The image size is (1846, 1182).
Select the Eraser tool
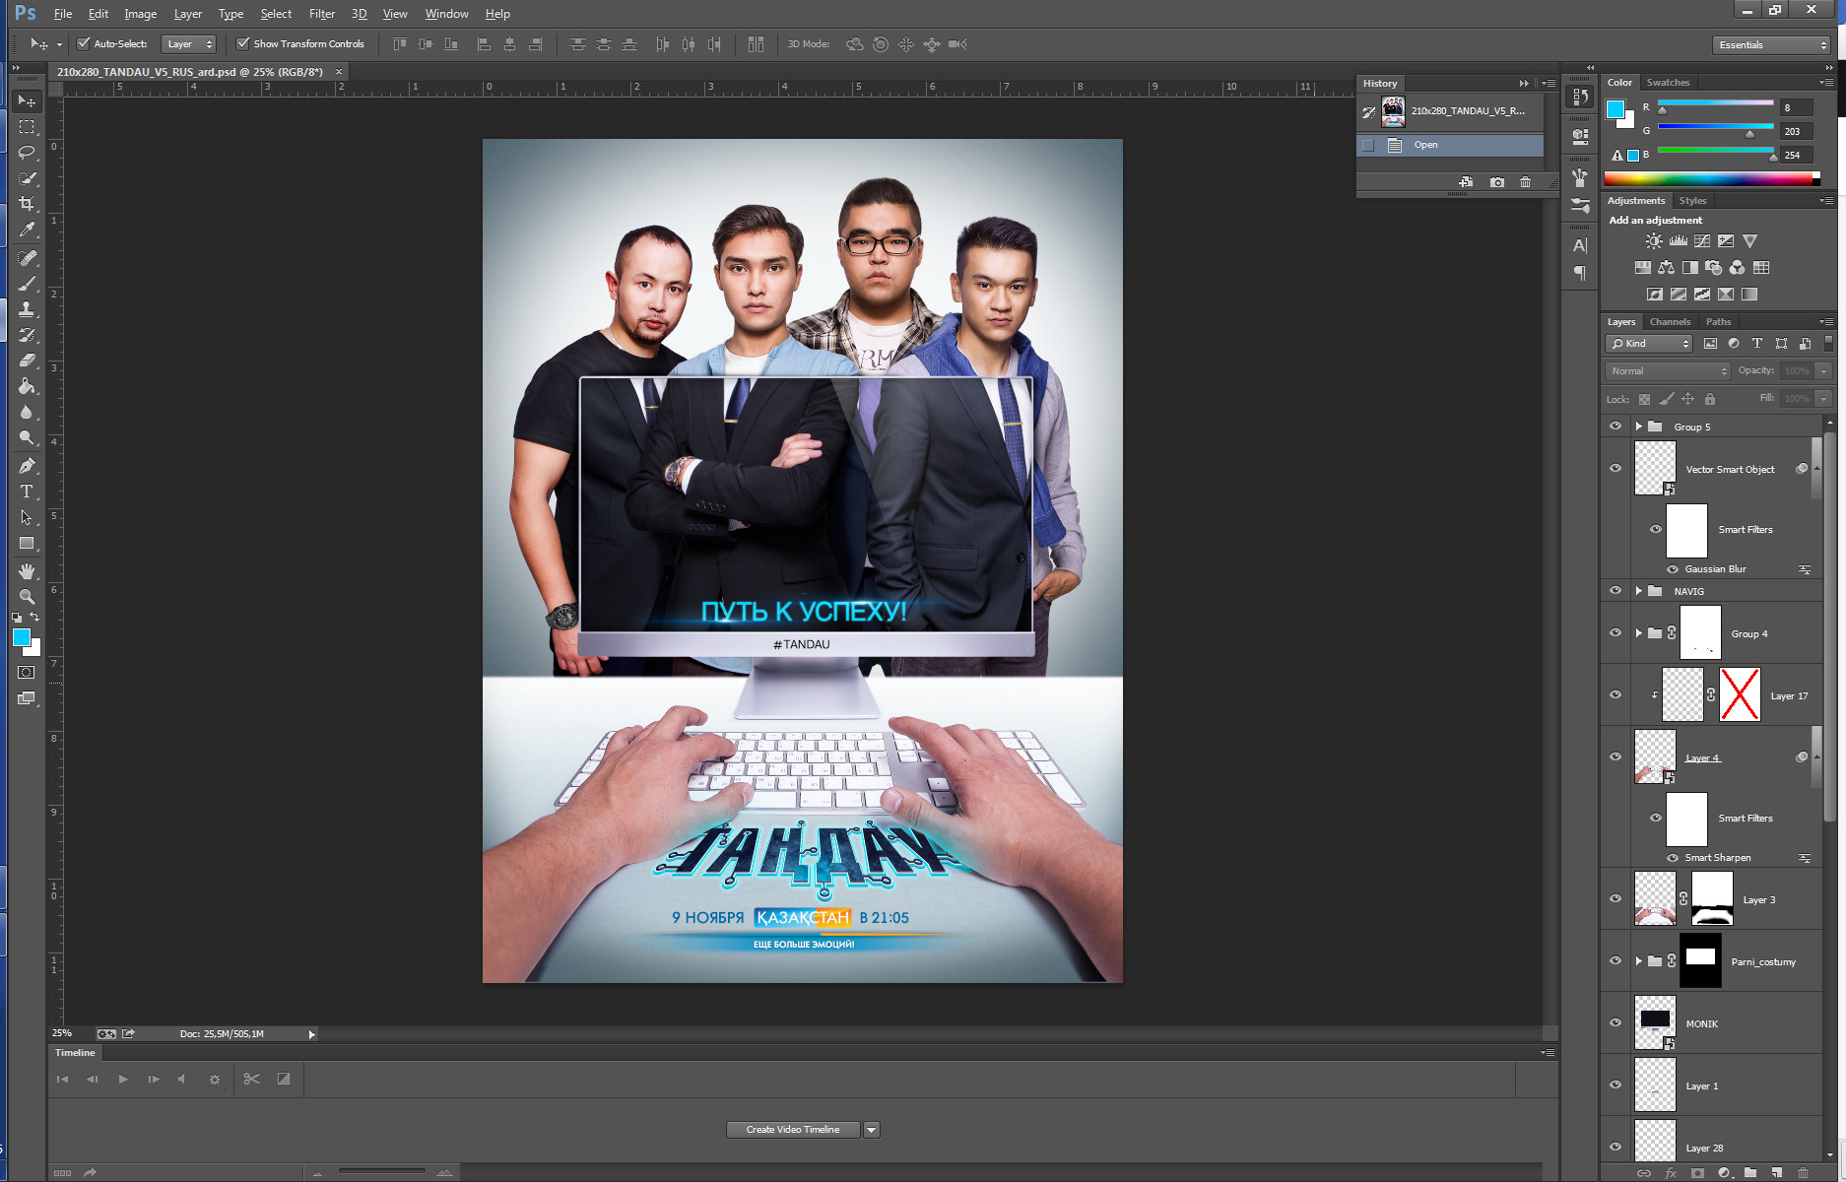click(27, 361)
